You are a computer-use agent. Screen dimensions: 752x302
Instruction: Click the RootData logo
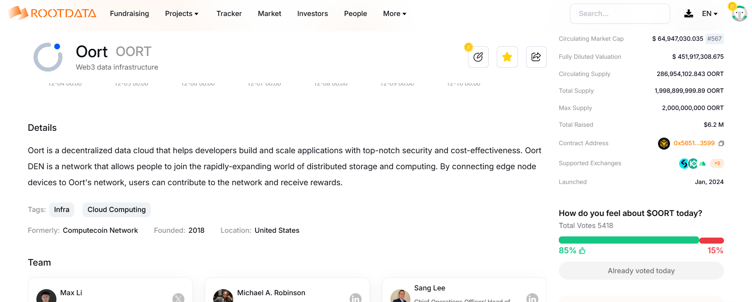pos(52,13)
